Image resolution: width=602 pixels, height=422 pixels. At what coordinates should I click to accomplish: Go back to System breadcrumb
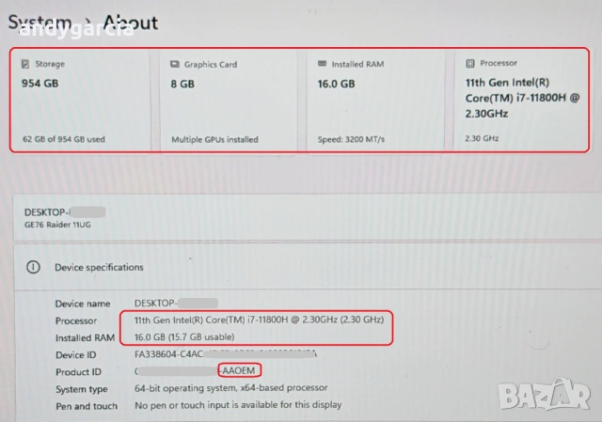(40, 23)
